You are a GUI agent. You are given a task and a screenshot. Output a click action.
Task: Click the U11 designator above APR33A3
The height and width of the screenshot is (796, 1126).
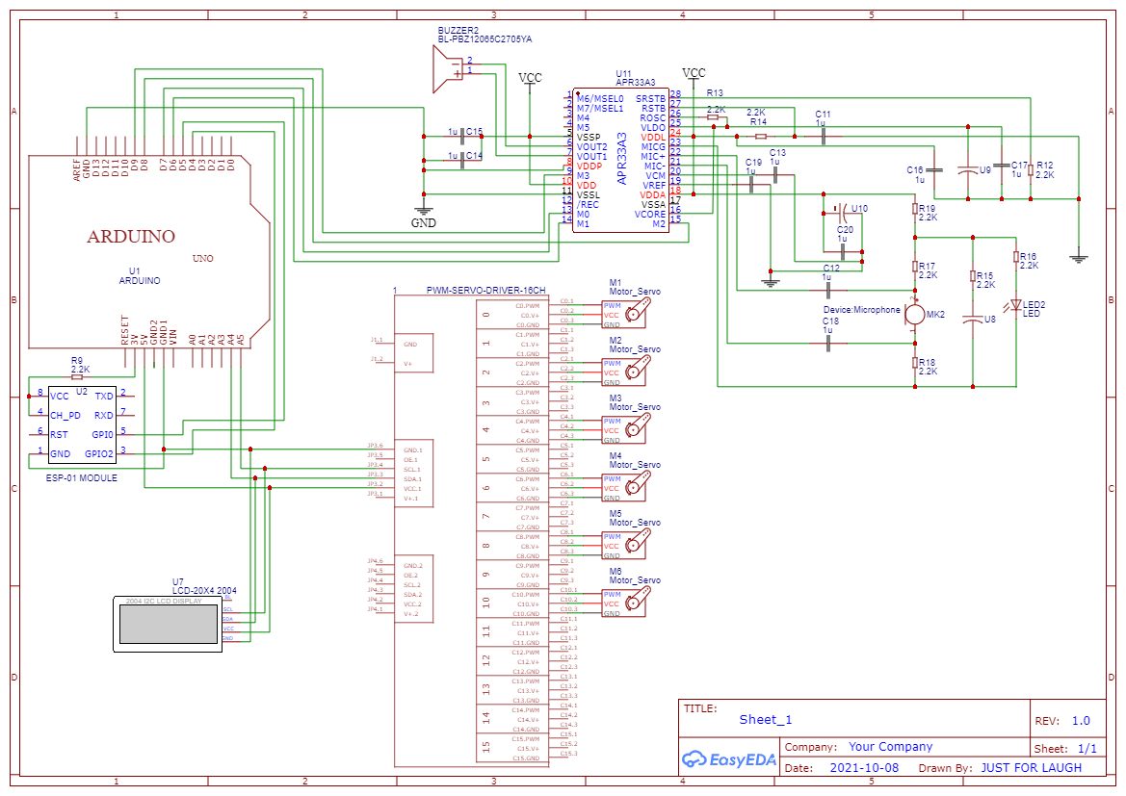coord(624,74)
